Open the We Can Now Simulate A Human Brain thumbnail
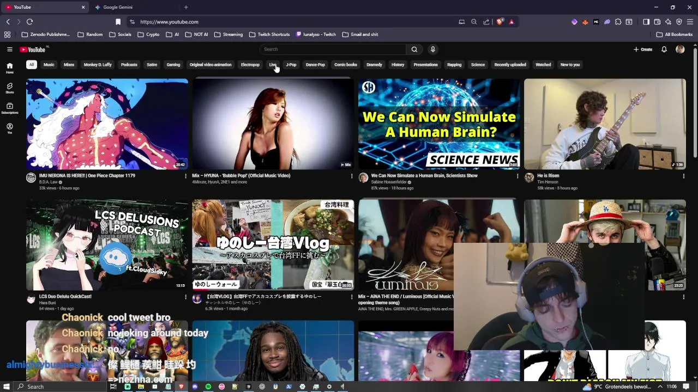 click(439, 124)
